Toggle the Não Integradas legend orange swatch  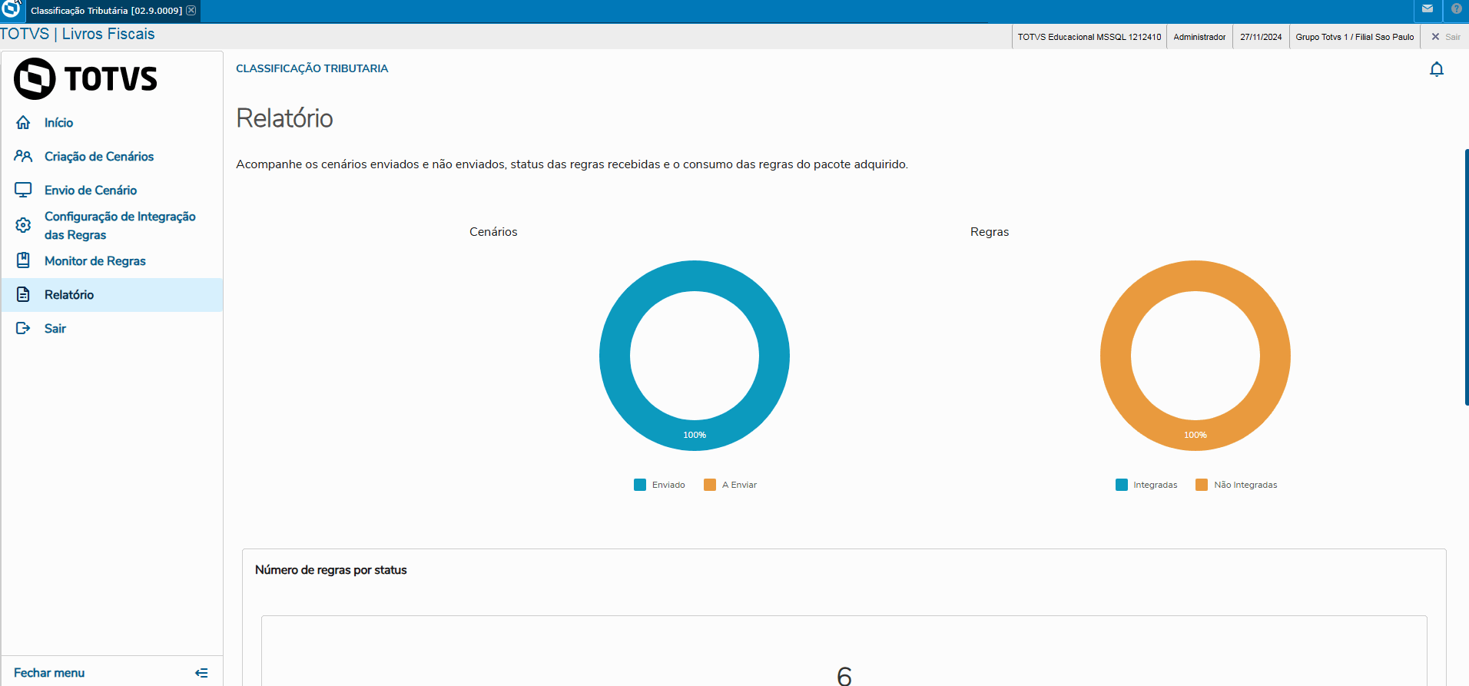pos(1202,485)
